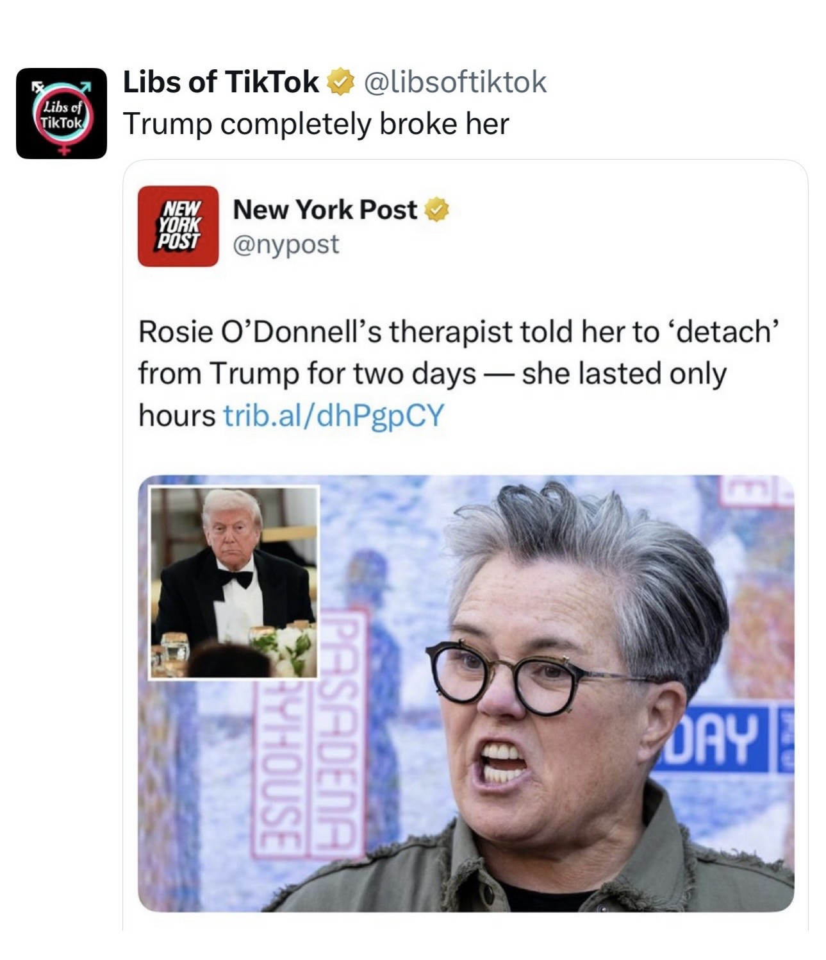Visit the @nypost handle
Viewport: 826px width, 960px height.
[x=286, y=244]
